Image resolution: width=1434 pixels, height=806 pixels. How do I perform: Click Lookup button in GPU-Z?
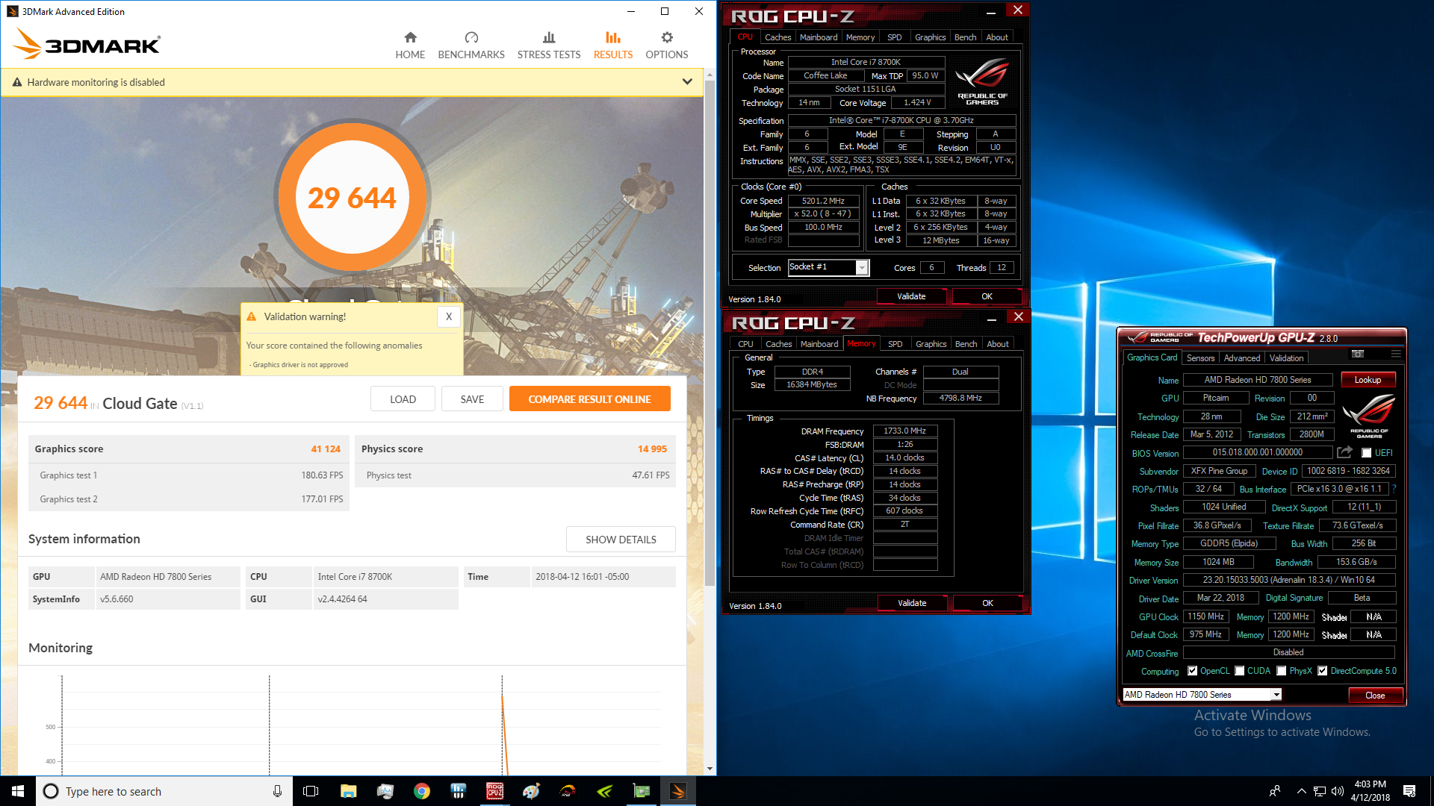point(1368,380)
